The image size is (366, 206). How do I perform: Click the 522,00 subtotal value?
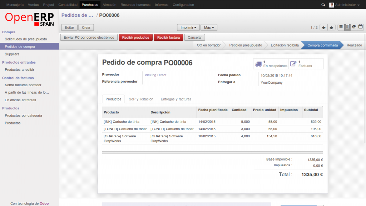pyautogui.click(x=316, y=122)
